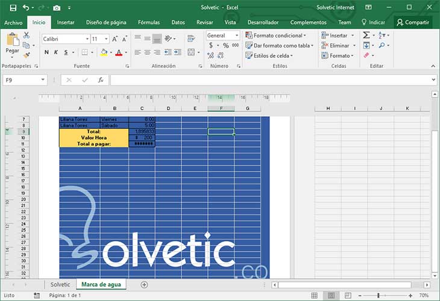This screenshot has width=440, height=301.
Task: Click the zoom slider handle
Action: click(379, 296)
